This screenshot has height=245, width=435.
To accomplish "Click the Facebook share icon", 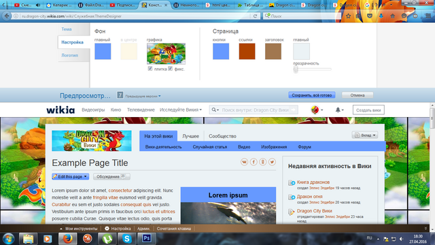I will [254, 162].
